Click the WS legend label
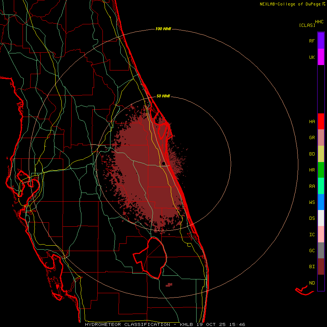 click(312, 202)
